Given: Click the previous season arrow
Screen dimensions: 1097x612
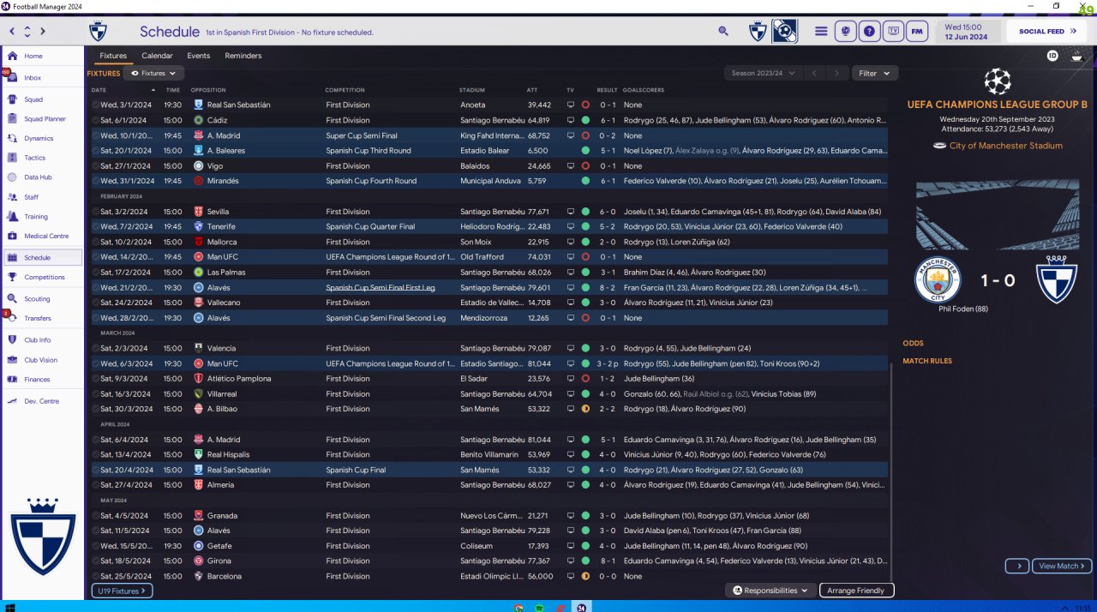Looking at the screenshot, I should [815, 74].
